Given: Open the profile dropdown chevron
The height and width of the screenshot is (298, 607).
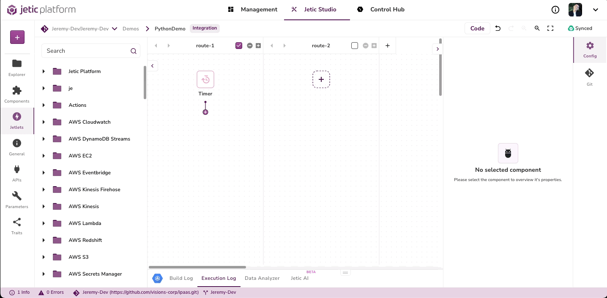Looking at the screenshot, I should 596,10.
